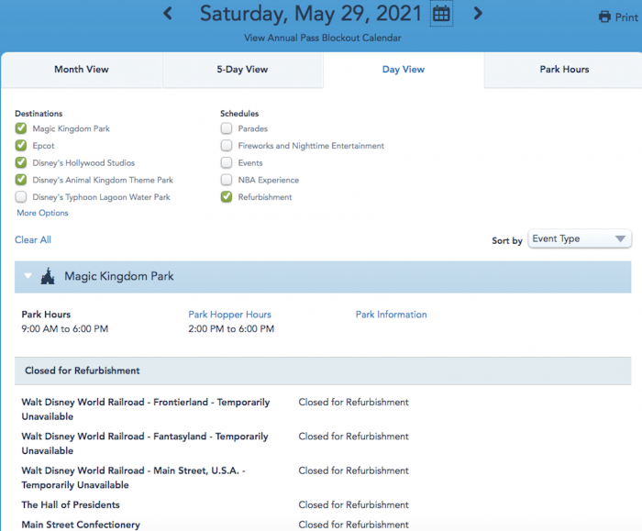Viewport: 642px width, 531px height.
Task: Click the printer icon
Action: coord(604,17)
